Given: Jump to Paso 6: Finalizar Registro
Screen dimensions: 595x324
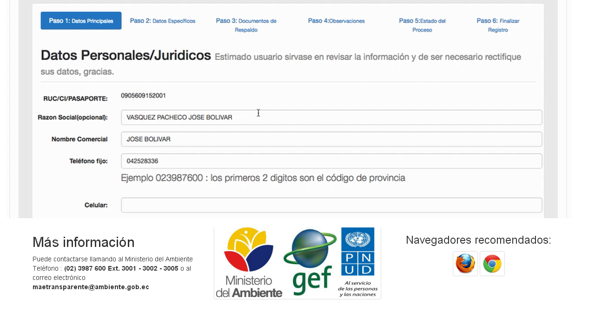Looking at the screenshot, I should [x=498, y=25].
